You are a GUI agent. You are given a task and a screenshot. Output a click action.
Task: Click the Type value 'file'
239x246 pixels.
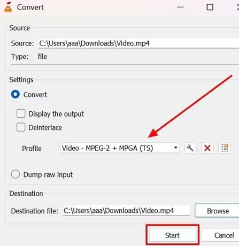pos(42,57)
